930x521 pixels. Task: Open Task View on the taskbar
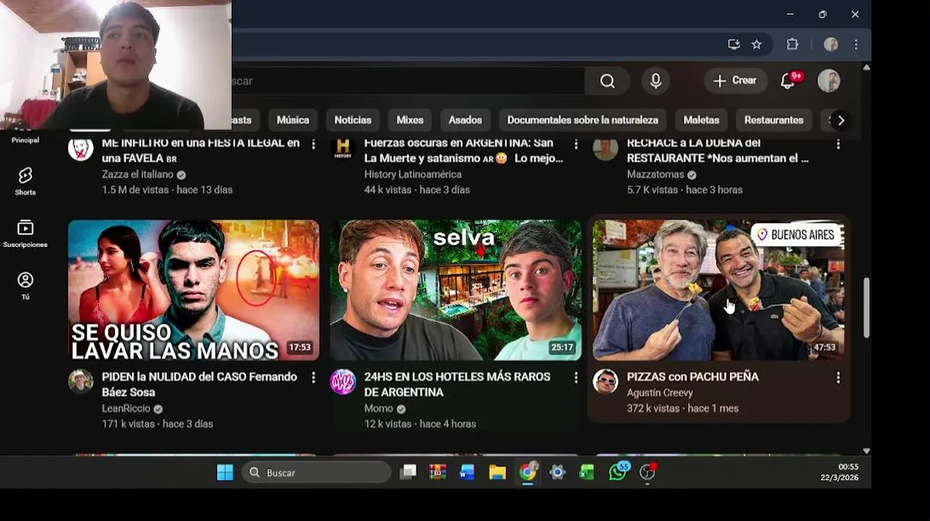(x=409, y=473)
